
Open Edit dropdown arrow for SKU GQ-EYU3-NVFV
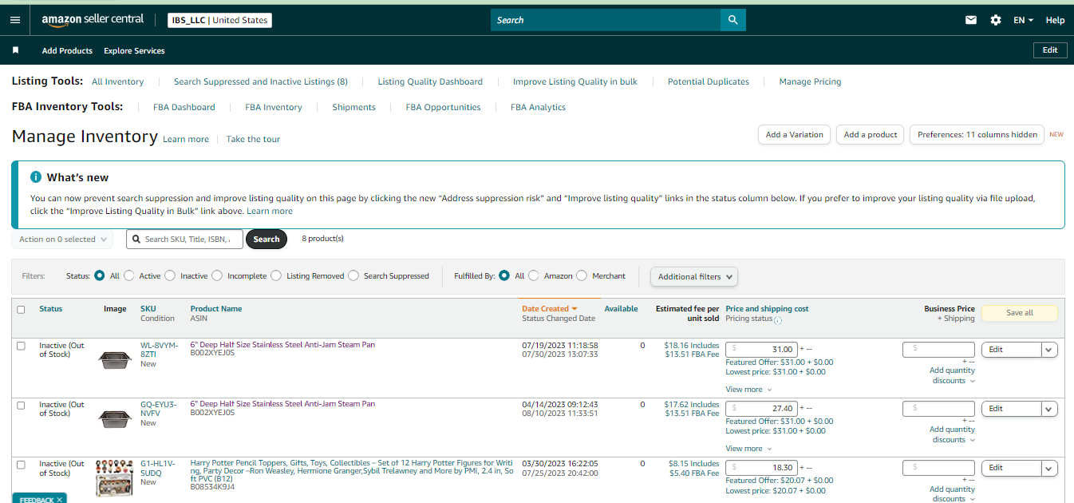click(1050, 409)
